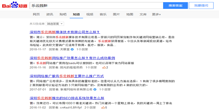Click the thumbs-up icon with 2 likes
Screen dimensions: 219x112
pos(104,68)
